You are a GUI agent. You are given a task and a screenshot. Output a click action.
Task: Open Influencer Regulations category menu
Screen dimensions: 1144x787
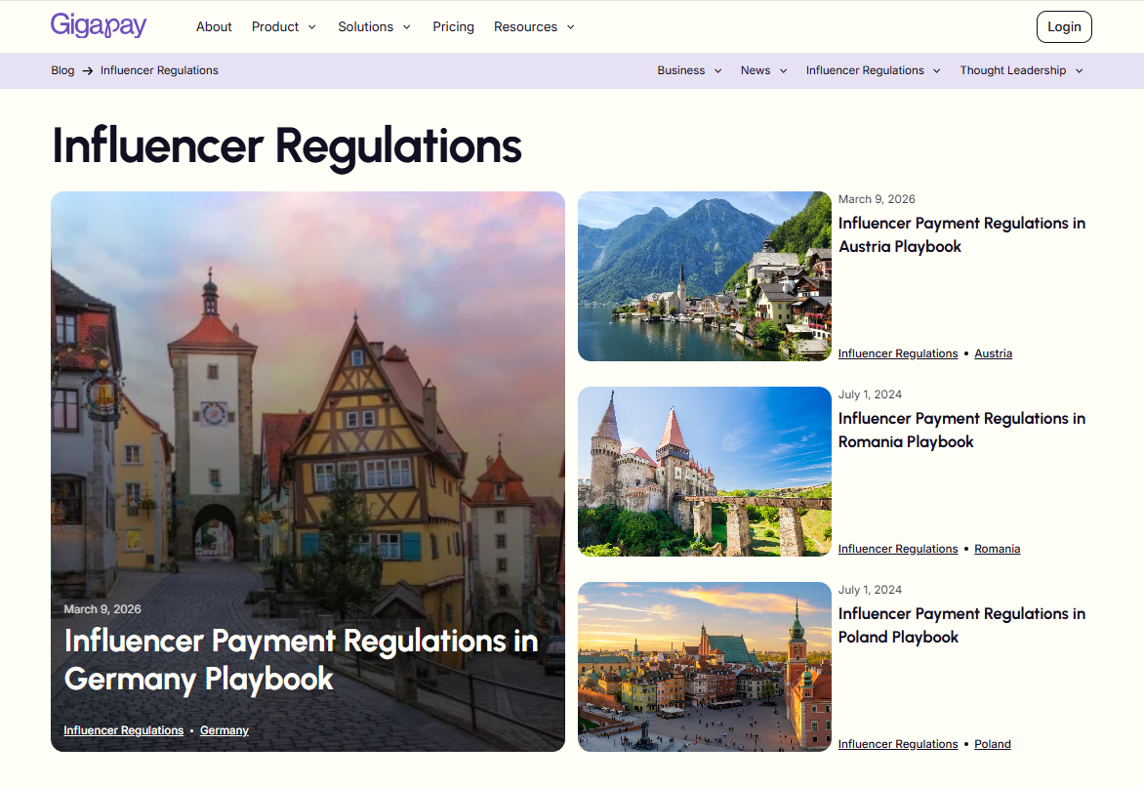(x=865, y=71)
